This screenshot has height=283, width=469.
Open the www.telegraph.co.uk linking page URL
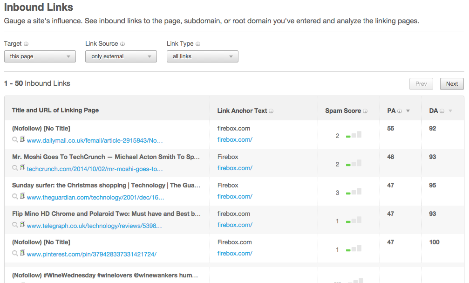coord(94,226)
